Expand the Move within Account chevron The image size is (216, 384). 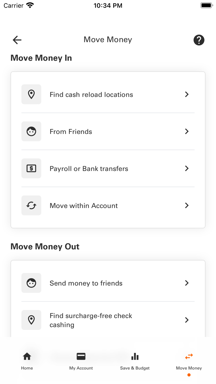pos(187,205)
